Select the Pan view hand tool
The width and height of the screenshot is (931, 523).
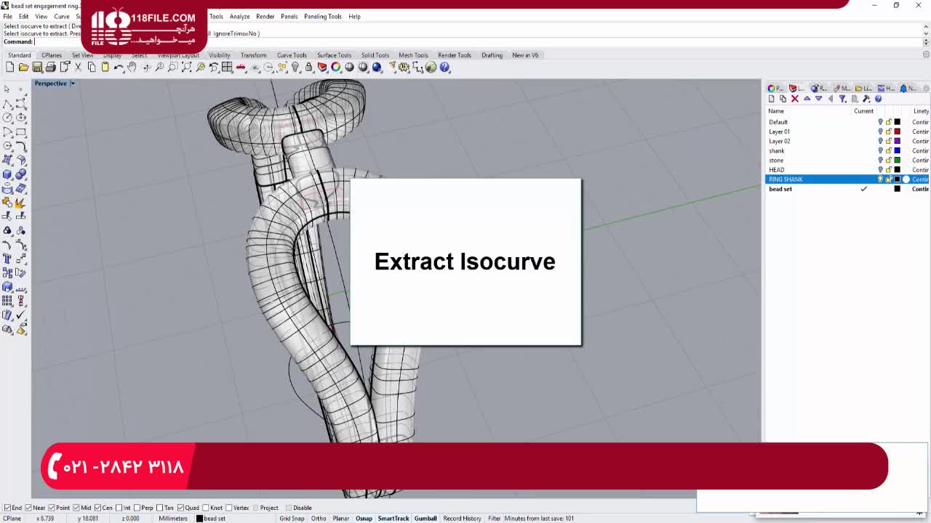pyautogui.click(x=132, y=68)
